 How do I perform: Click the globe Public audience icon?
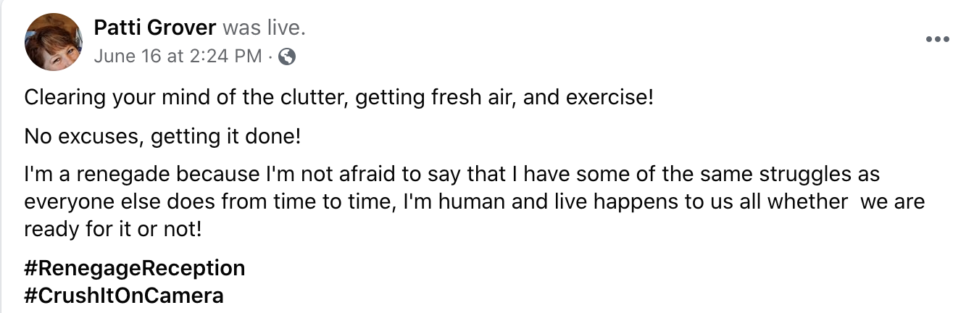287,57
